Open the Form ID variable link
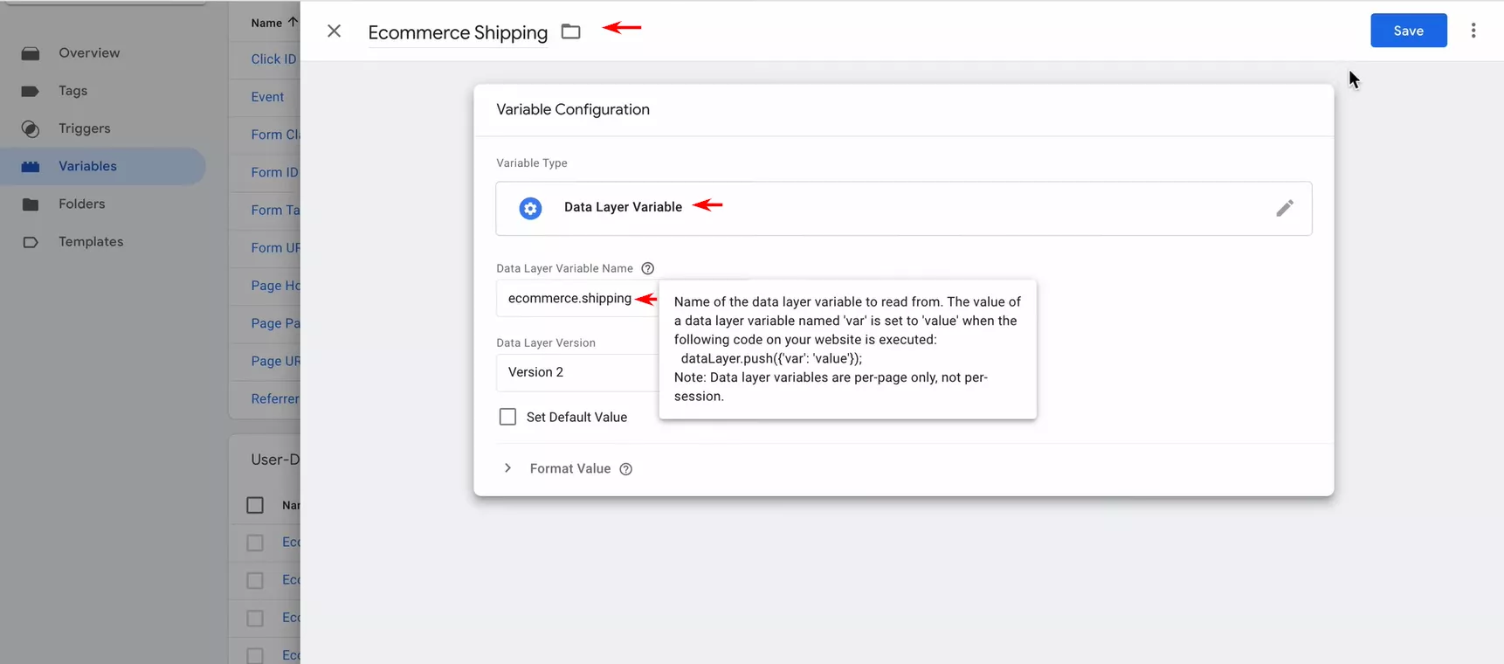The image size is (1504, 664). (274, 172)
